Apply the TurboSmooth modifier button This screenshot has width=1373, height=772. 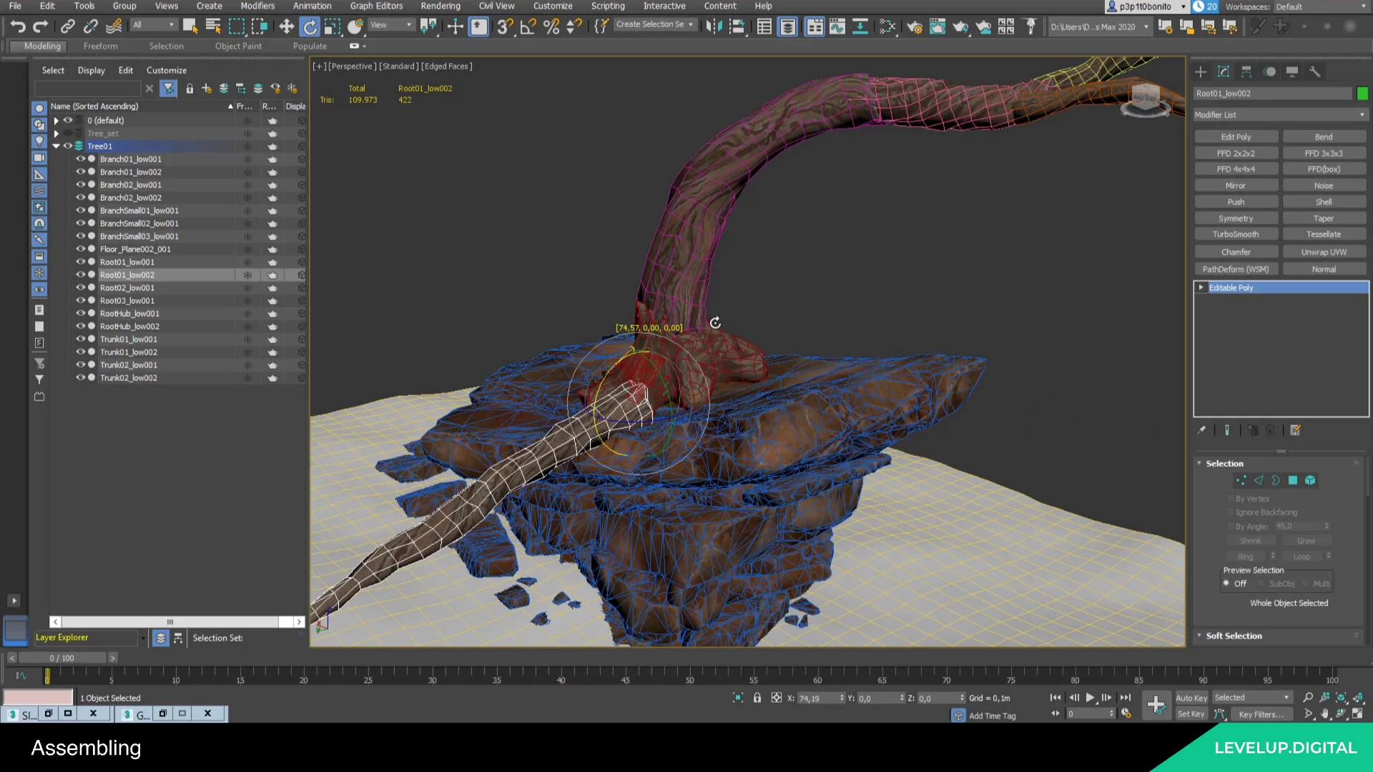[1236, 234]
